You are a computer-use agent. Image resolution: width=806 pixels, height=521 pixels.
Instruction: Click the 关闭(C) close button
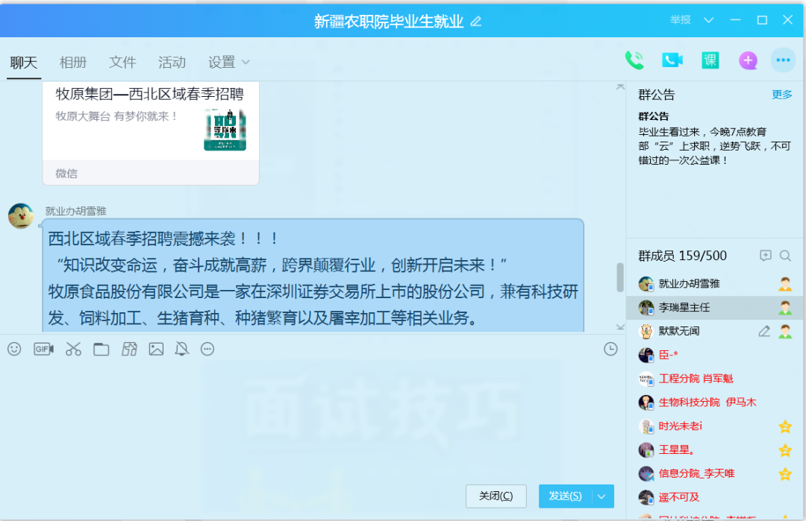coord(496,496)
